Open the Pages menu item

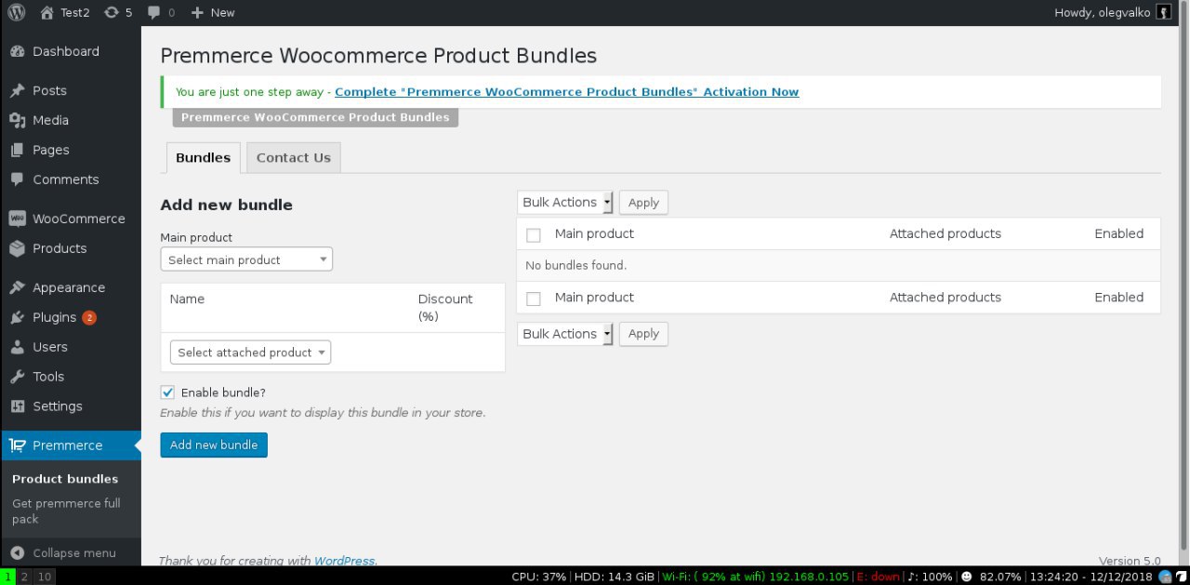point(71,150)
